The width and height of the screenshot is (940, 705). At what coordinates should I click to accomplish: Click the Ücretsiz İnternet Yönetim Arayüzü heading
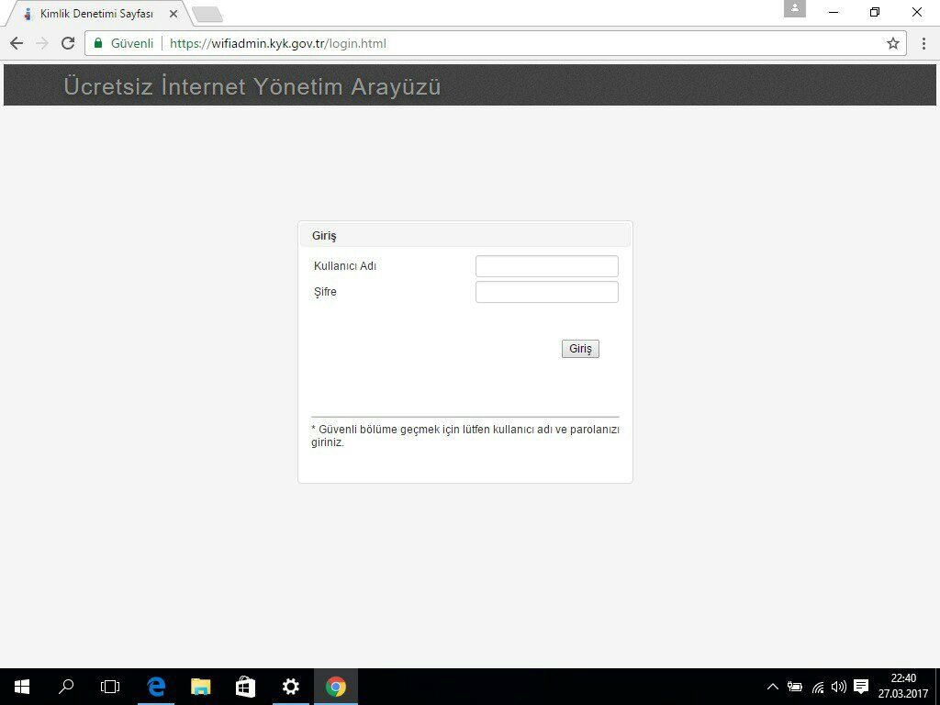pyautogui.click(x=252, y=86)
